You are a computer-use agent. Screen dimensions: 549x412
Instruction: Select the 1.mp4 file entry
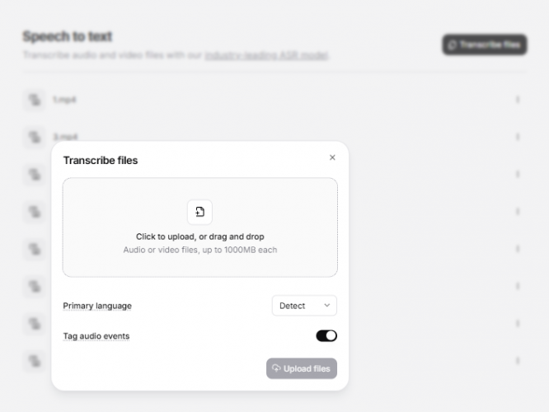click(x=65, y=100)
